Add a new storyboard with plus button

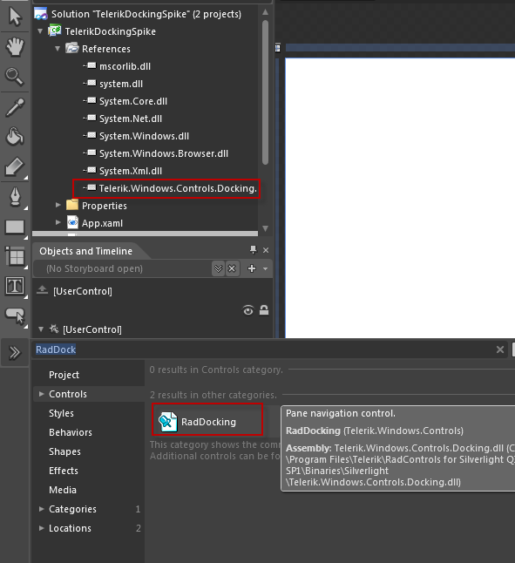(252, 268)
